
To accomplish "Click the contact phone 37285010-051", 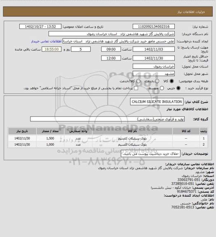I will point(183,184).
